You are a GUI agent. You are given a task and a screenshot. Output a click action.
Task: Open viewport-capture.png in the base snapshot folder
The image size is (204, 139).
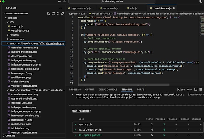[34, 86]
